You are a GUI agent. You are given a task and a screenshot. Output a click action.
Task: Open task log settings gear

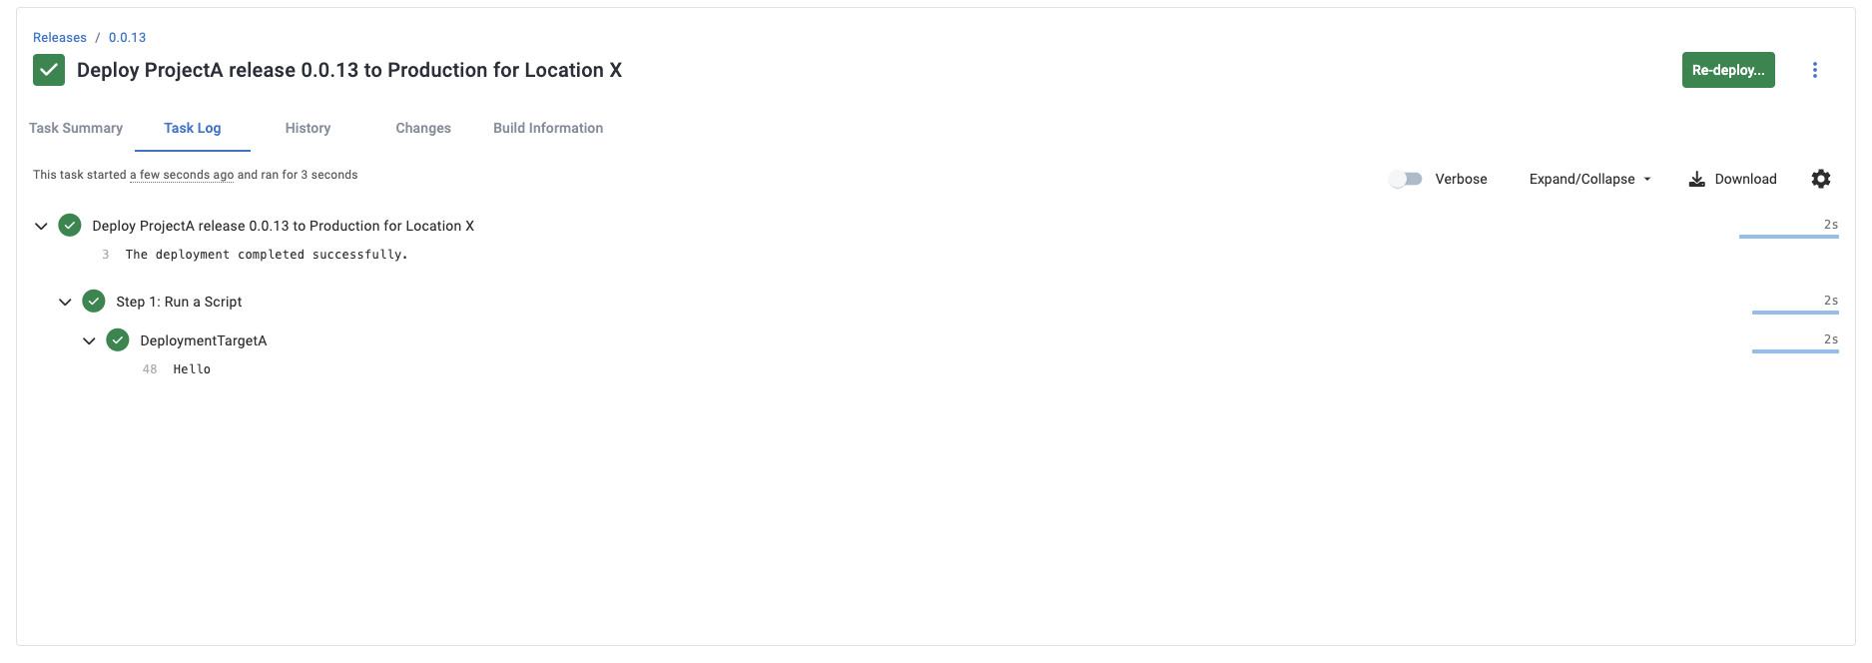[x=1821, y=179]
